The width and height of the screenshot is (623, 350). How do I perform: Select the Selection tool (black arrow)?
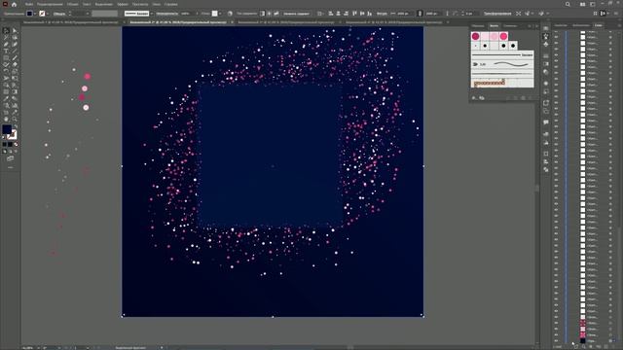[x=6, y=30]
